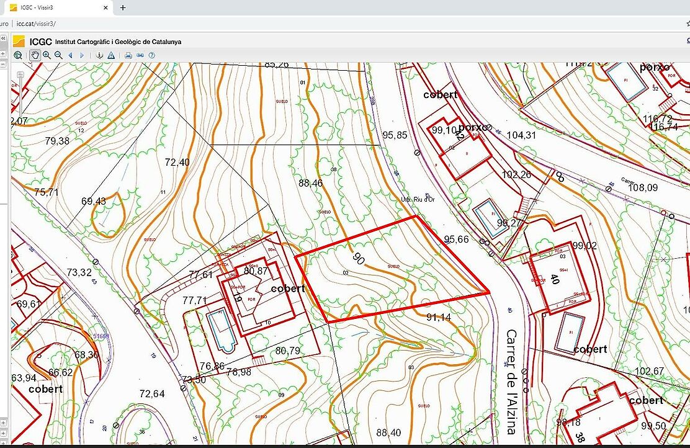The width and height of the screenshot is (690, 448).
Task: Click the elevation label 72,40
Action: [177, 162]
